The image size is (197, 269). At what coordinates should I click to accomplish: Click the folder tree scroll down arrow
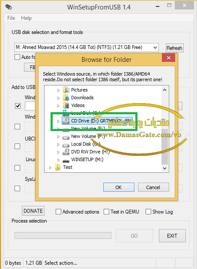(165, 168)
